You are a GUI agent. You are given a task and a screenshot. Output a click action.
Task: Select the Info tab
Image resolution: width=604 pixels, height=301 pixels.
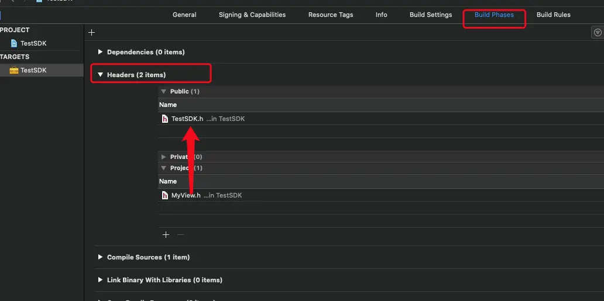click(x=382, y=15)
